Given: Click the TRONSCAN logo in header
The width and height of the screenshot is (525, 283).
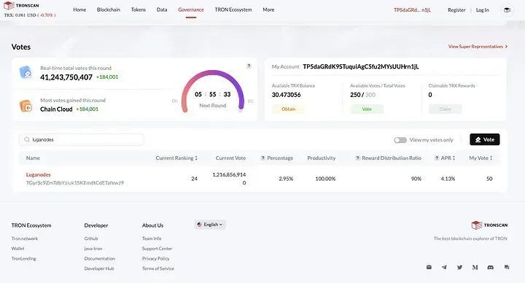Looking at the screenshot, I should click(21, 6).
